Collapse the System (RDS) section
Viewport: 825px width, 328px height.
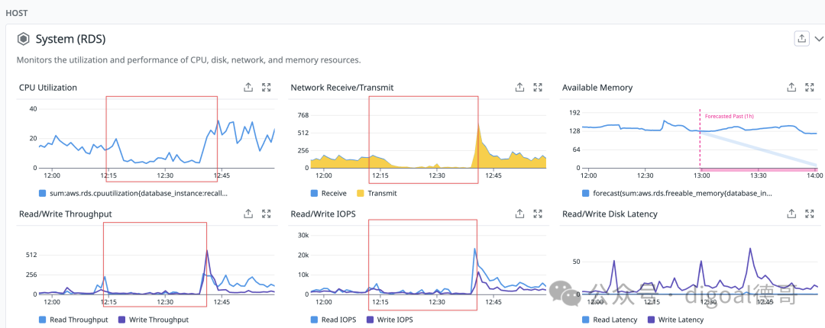coord(818,38)
